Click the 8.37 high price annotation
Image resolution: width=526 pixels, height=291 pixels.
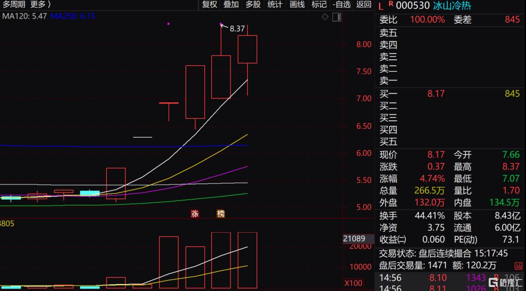[237, 29]
